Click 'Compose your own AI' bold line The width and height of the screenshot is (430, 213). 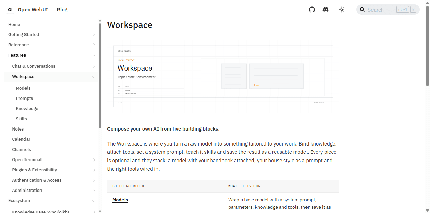tap(163, 129)
